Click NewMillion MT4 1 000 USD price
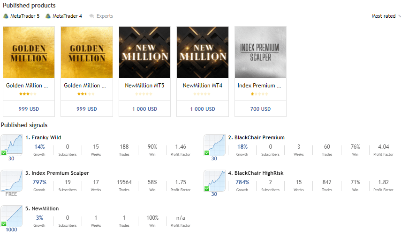 203,109
